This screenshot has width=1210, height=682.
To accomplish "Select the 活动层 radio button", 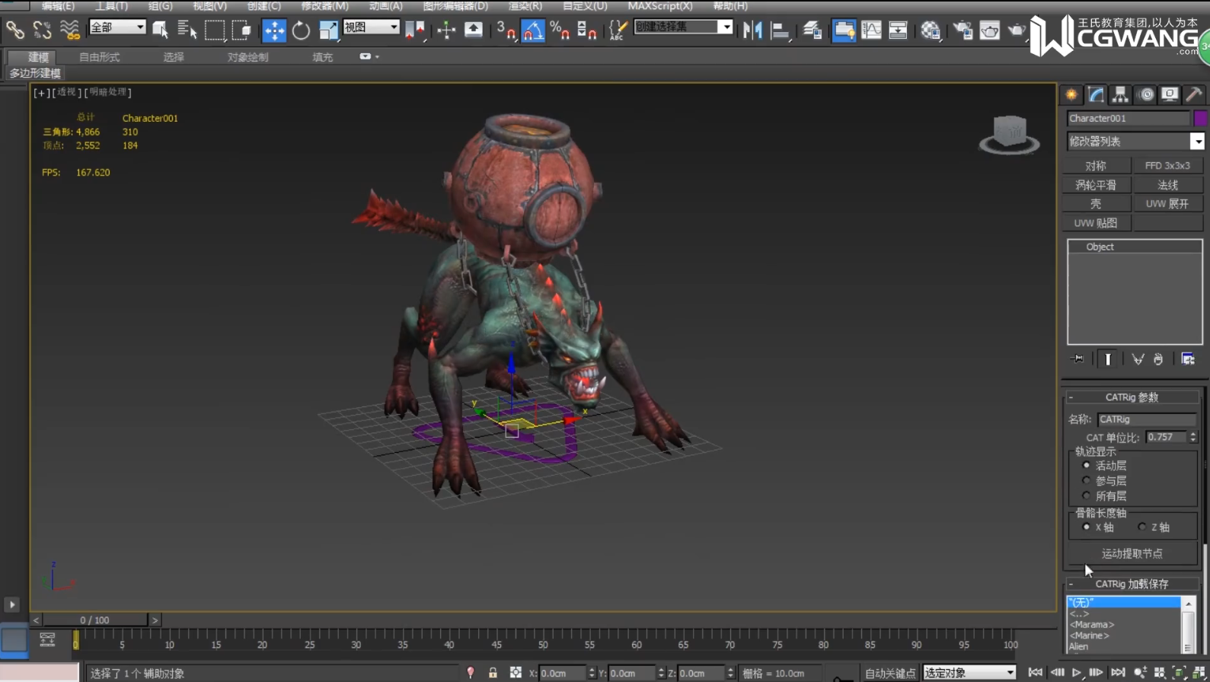I will pos(1086,465).
